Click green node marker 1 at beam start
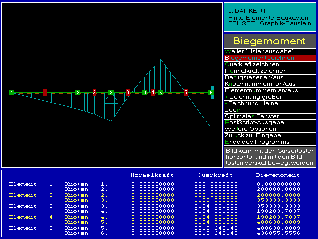The image size is (318, 239). [11, 92]
